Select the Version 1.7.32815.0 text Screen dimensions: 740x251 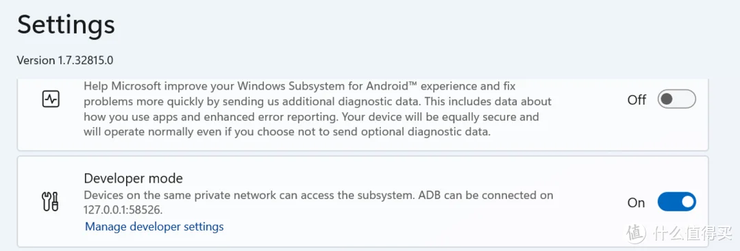tap(64, 60)
